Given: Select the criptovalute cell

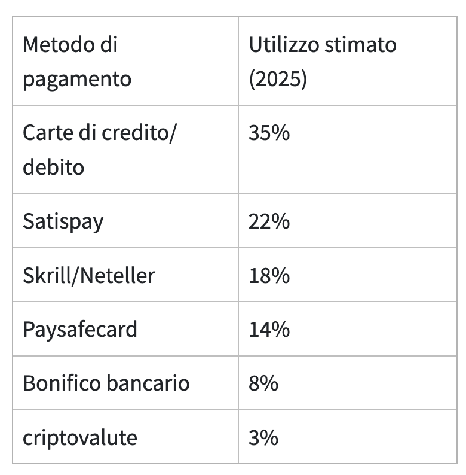Looking at the screenshot, I should (x=125, y=437).
